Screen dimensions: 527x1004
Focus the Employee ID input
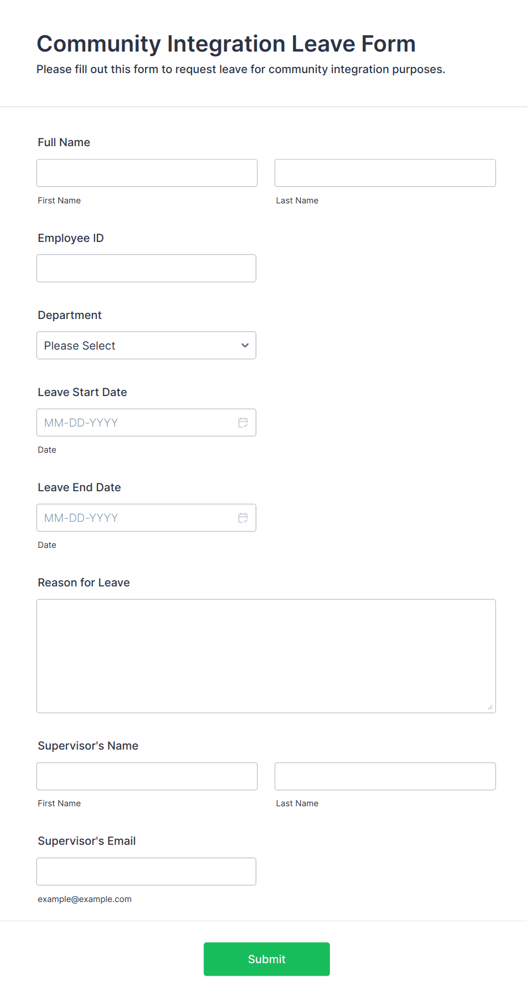click(x=146, y=268)
